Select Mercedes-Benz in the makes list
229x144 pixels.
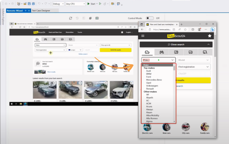pos(154,80)
